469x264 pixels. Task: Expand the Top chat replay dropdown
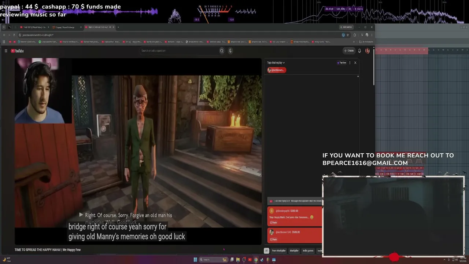276,63
